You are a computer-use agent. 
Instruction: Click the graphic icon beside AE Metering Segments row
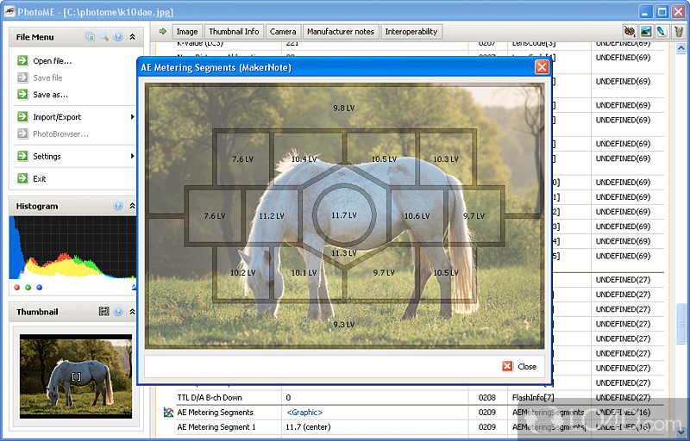pyautogui.click(x=168, y=413)
